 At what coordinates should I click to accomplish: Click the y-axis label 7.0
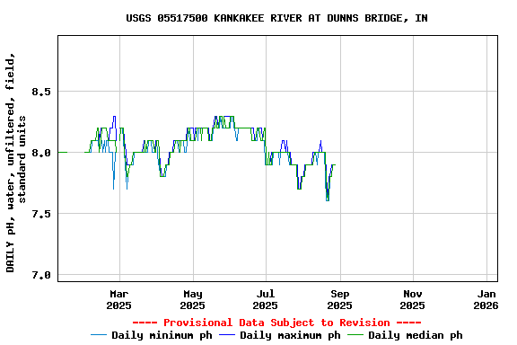point(41,275)
